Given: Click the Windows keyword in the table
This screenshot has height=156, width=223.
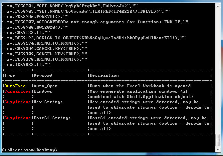Looking at the screenshot, I should 43,91.
